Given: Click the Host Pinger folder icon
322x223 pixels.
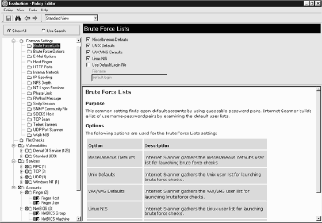Looking at the screenshot, I should [29, 62].
